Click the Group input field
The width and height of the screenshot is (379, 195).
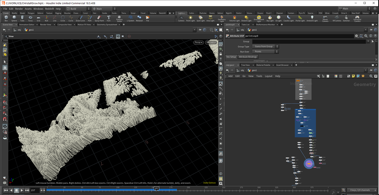click(309, 41)
